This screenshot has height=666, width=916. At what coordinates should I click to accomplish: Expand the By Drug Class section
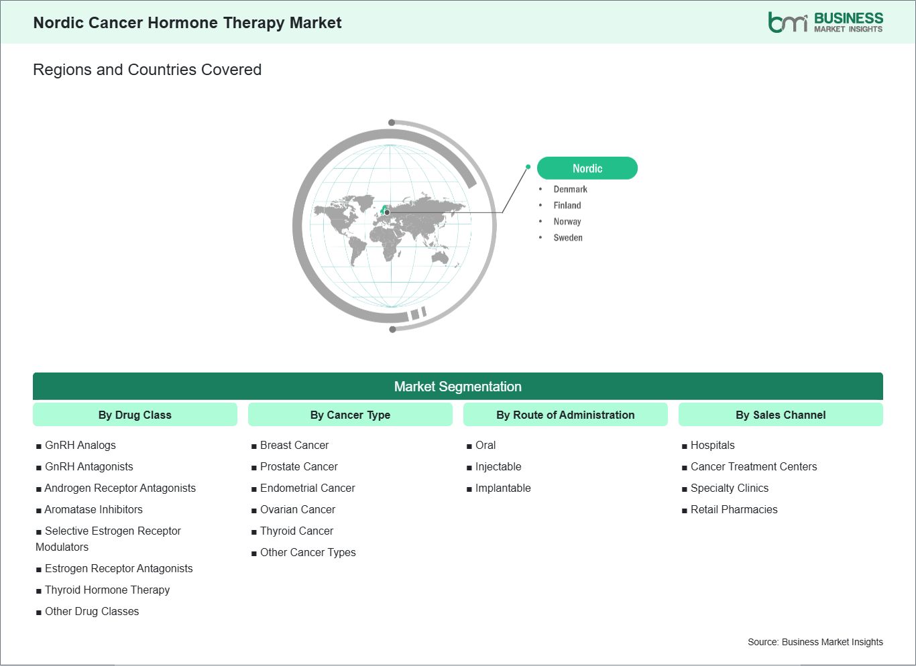tap(135, 415)
